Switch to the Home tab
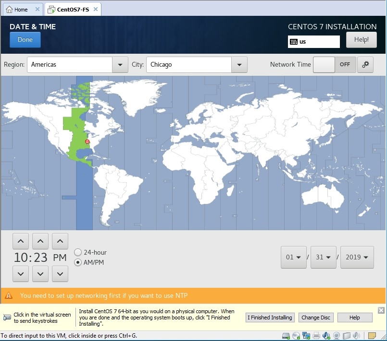Image resolution: width=387 pixels, height=341 pixels. click(x=22, y=9)
